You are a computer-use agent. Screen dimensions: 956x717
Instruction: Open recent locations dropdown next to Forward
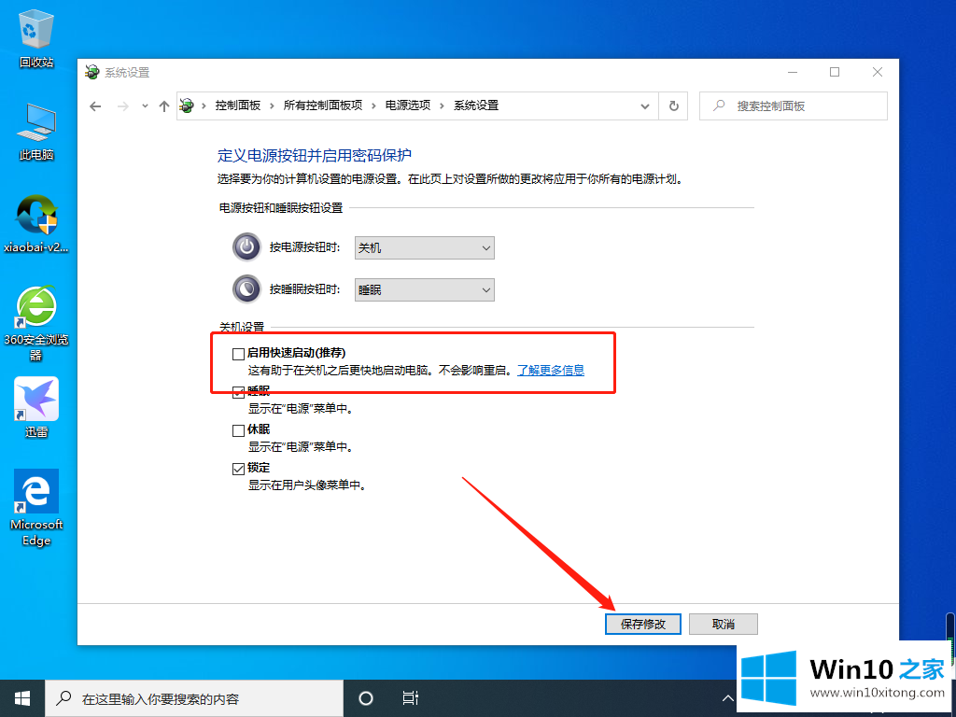[x=145, y=106]
